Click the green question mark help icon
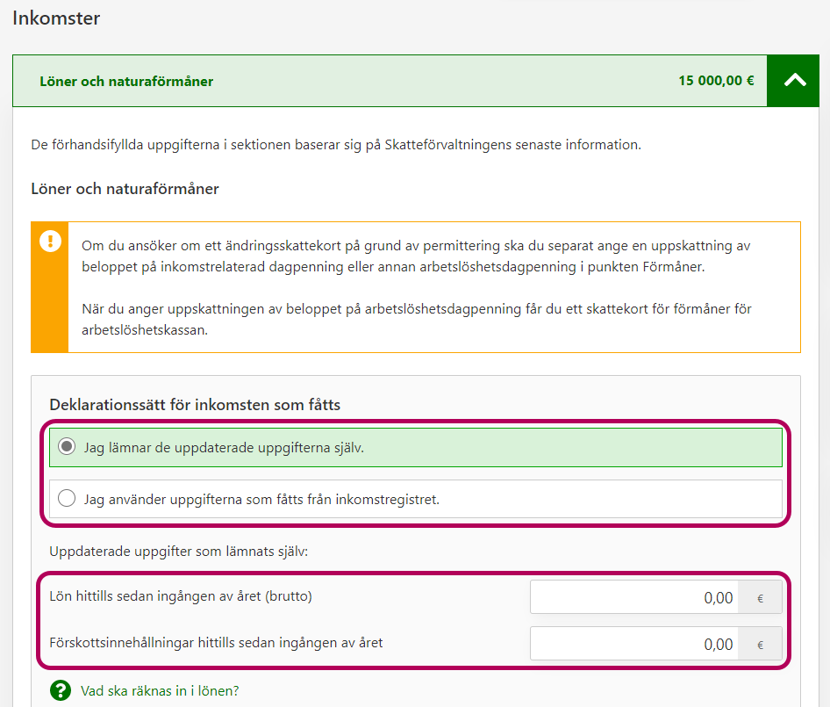This screenshot has height=707, width=830. click(x=60, y=690)
